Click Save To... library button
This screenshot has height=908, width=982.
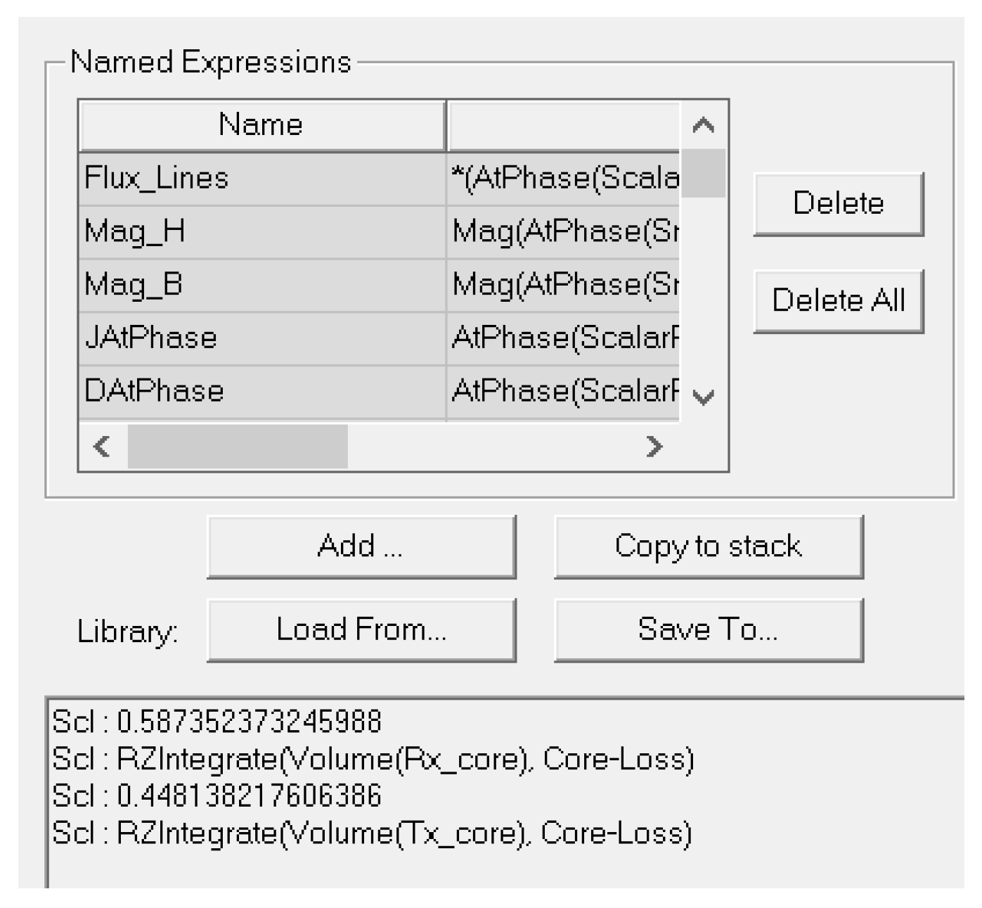709,629
